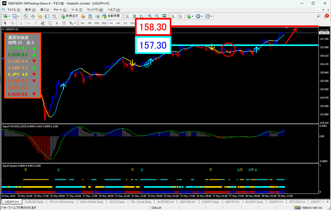This screenshot has width=331, height=210.
Task: Open the ツール(T) menu
Action: (x=77, y=10)
